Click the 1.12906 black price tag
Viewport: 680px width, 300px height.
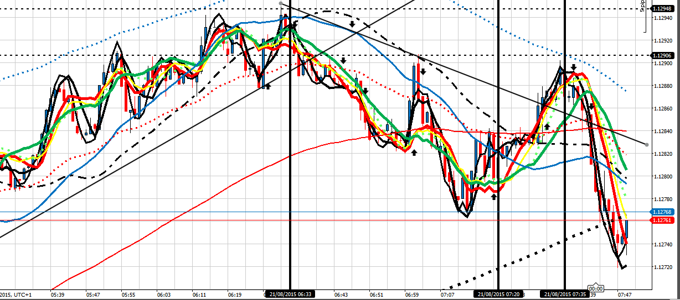[x=663, y=55]
